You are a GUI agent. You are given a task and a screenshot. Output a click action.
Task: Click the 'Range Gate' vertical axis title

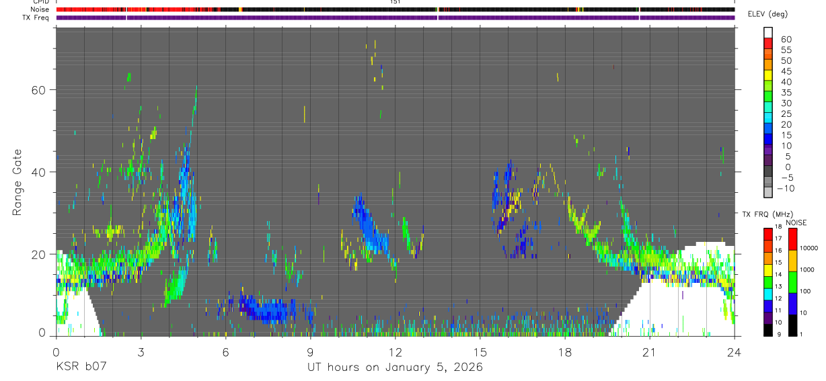tap(18, 181)
